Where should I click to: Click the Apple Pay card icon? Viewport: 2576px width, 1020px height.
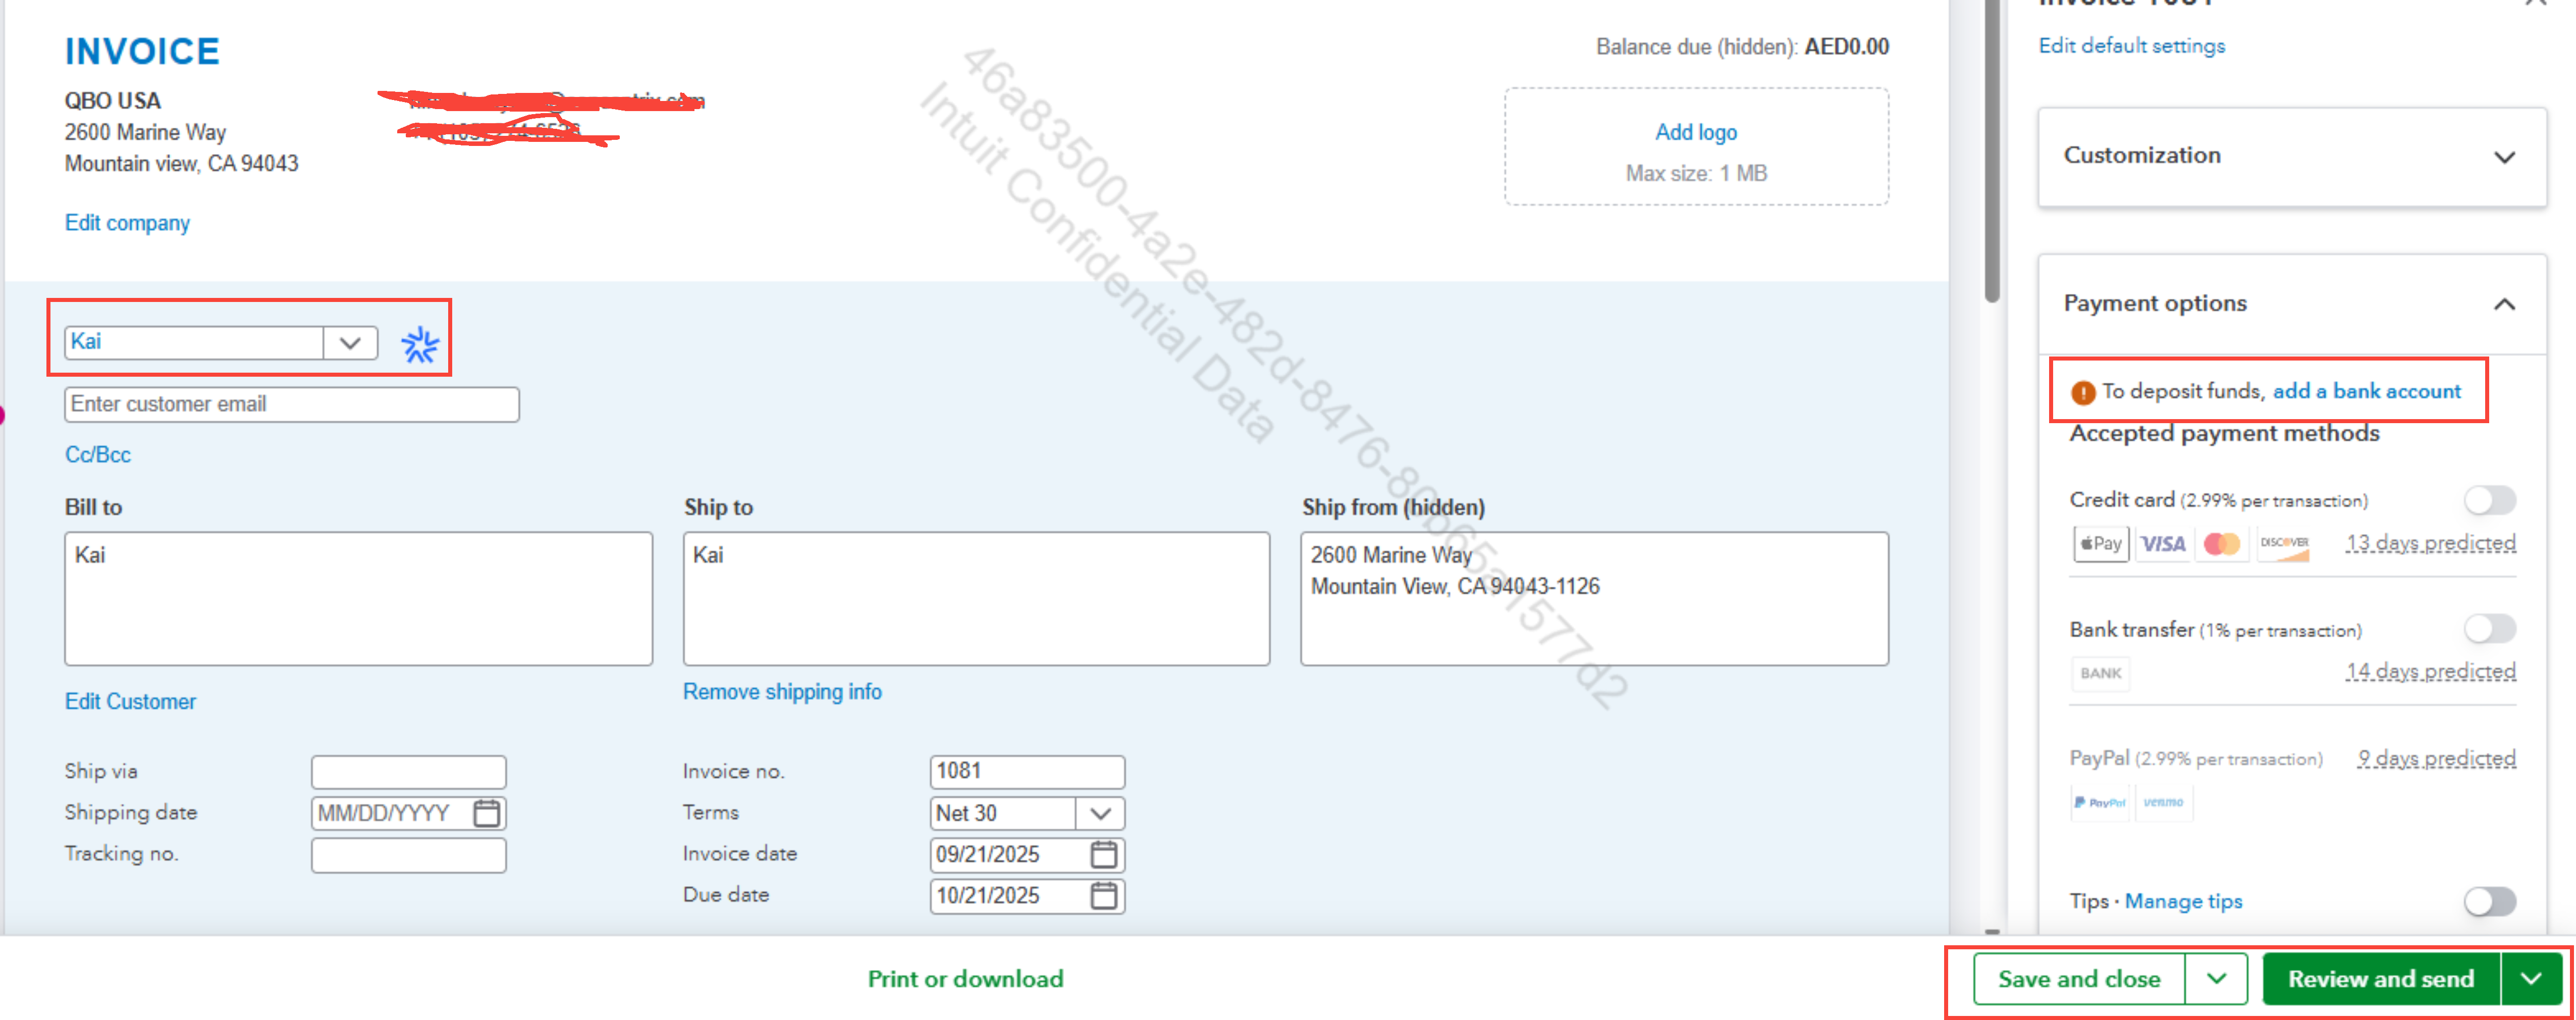pos(2102,543)
